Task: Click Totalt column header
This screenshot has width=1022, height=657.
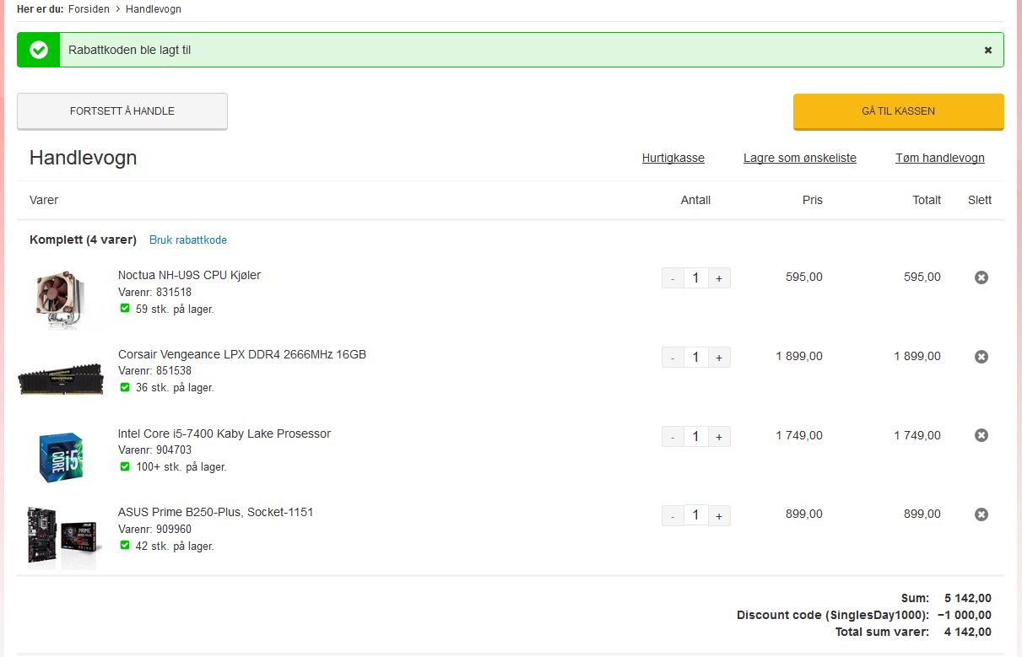Action: click(x=927, y=200)
